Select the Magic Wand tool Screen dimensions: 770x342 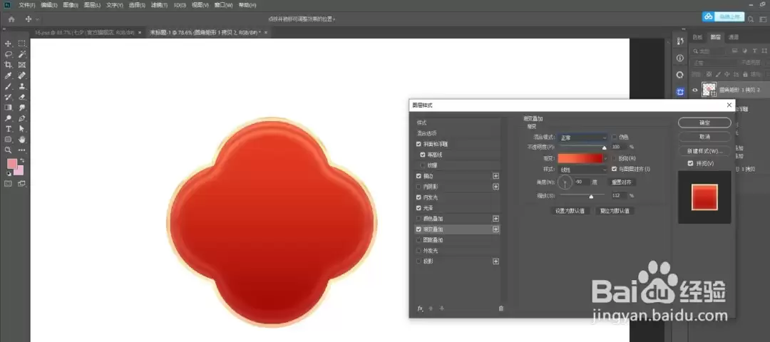tap(22, 54)
